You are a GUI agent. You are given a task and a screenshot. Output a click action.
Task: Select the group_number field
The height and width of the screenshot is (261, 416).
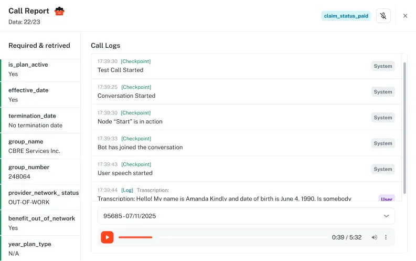(x=40, y=172)
